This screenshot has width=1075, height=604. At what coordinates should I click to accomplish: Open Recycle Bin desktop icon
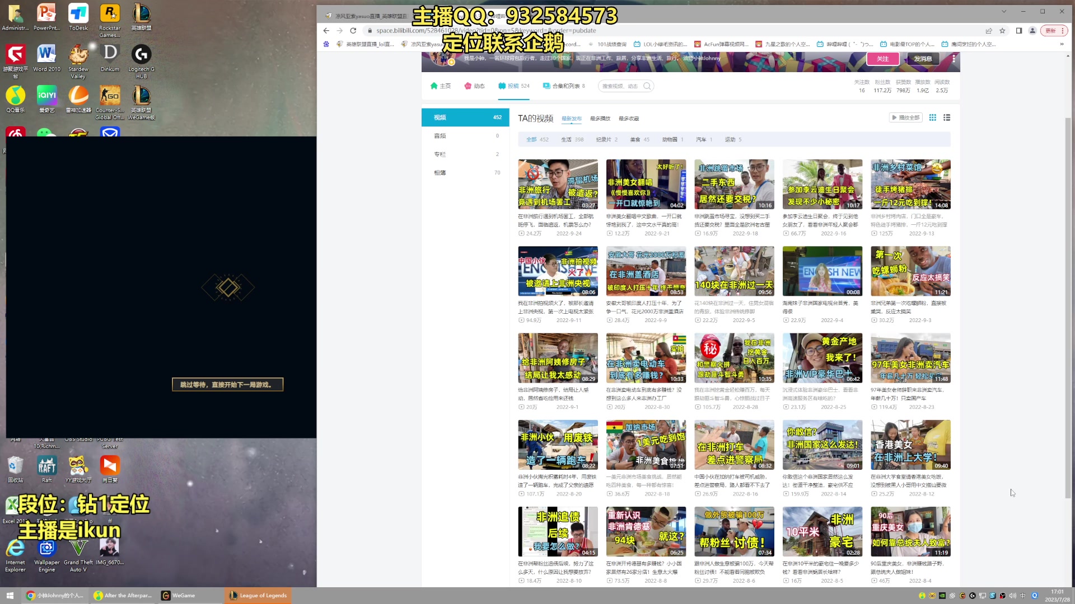[x=15, y=469]
